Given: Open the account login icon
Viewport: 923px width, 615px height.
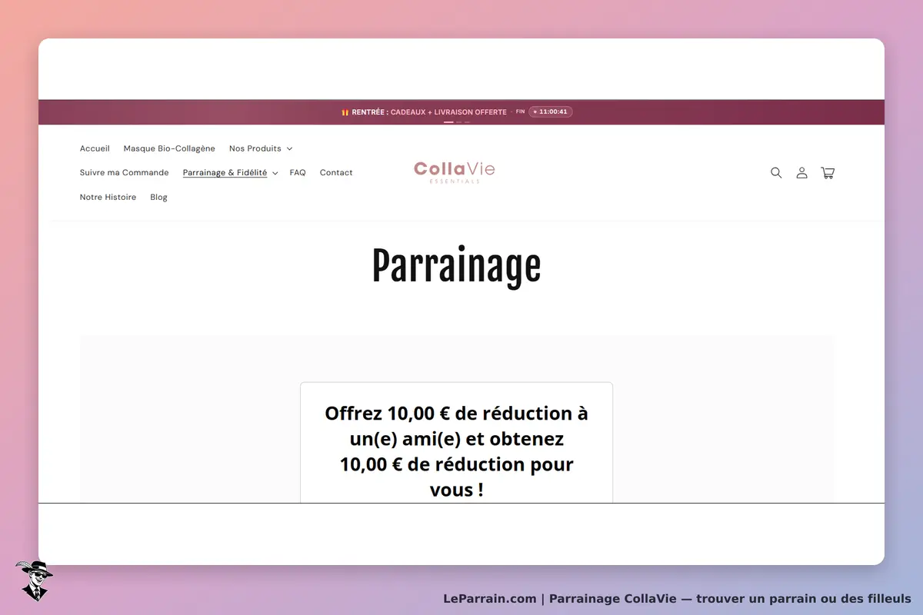Looking at the screenshot, I should point(801,173).
